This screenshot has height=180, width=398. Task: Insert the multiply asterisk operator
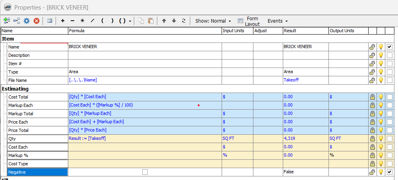tap(82, 21)
